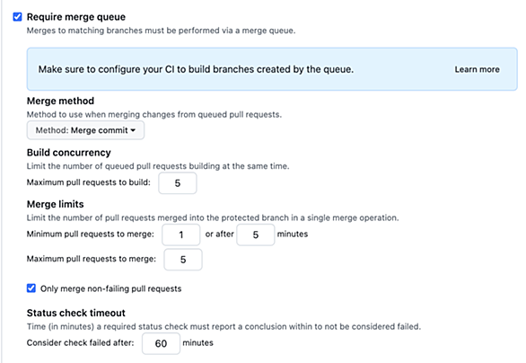526x363 pixels.
Task: Click the caret arrow on the Method dropdown
Action: click(x=133, y=130)
